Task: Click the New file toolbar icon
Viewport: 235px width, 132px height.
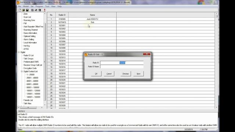Action: coord(20,10)
